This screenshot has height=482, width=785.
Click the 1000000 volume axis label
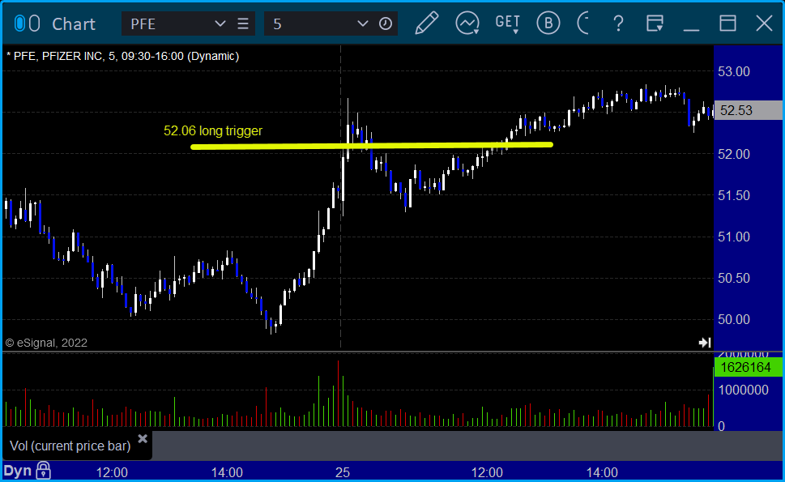pos(744,390)
